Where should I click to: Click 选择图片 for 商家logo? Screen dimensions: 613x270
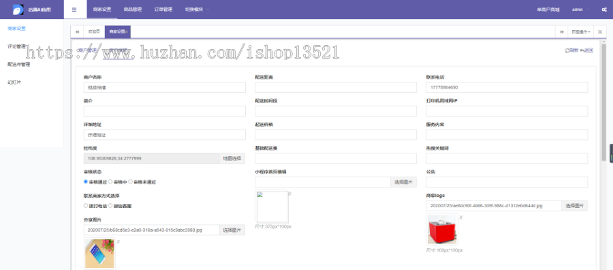pos(575,205)
